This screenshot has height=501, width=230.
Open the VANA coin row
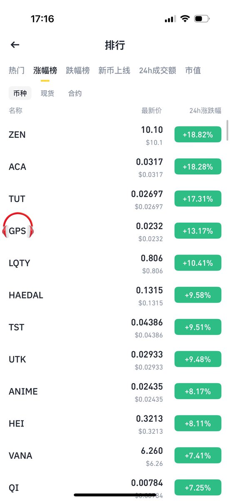[x=115, y=455]
